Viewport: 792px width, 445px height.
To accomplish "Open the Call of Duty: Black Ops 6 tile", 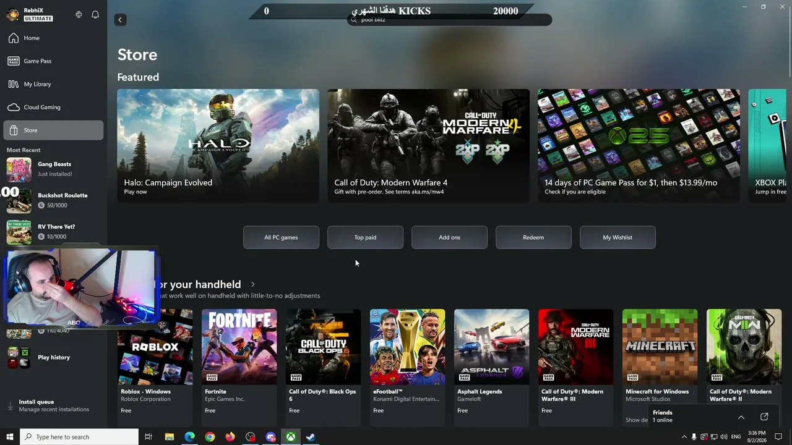I will click(x=323, y=367).
